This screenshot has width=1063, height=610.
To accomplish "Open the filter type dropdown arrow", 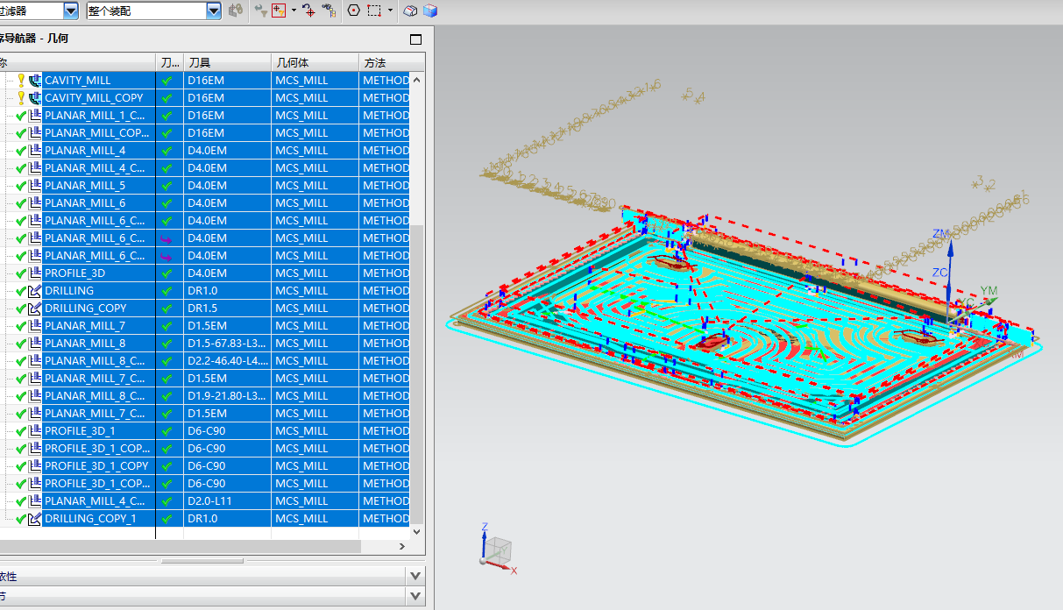I will pyautogui.click(x=71, y=11).
